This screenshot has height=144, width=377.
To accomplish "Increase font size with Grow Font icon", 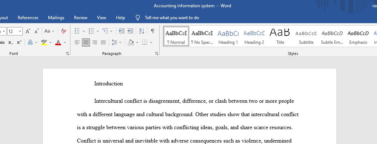I will 28,31.
